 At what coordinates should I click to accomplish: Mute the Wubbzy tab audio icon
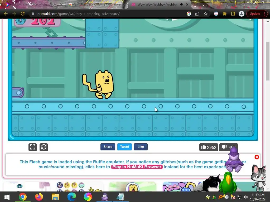(181, 4)
